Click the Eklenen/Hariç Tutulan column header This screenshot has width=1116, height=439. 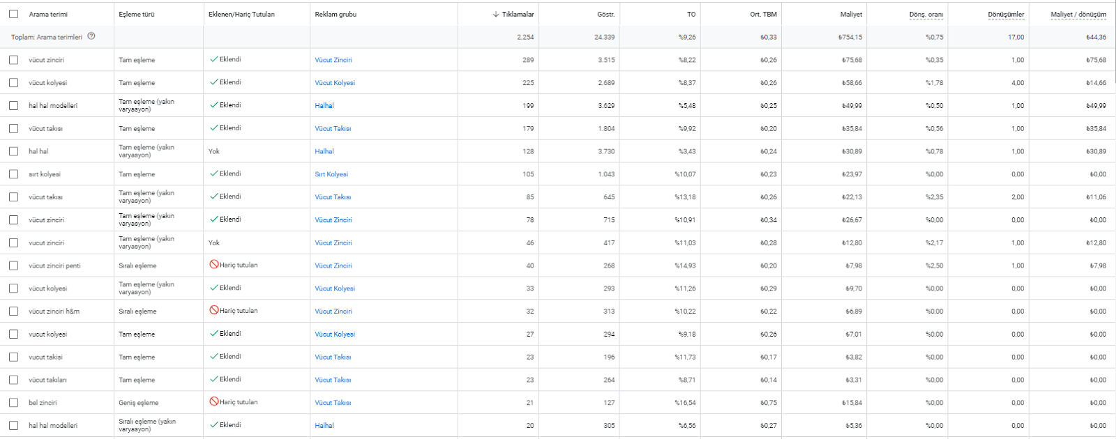241,14
